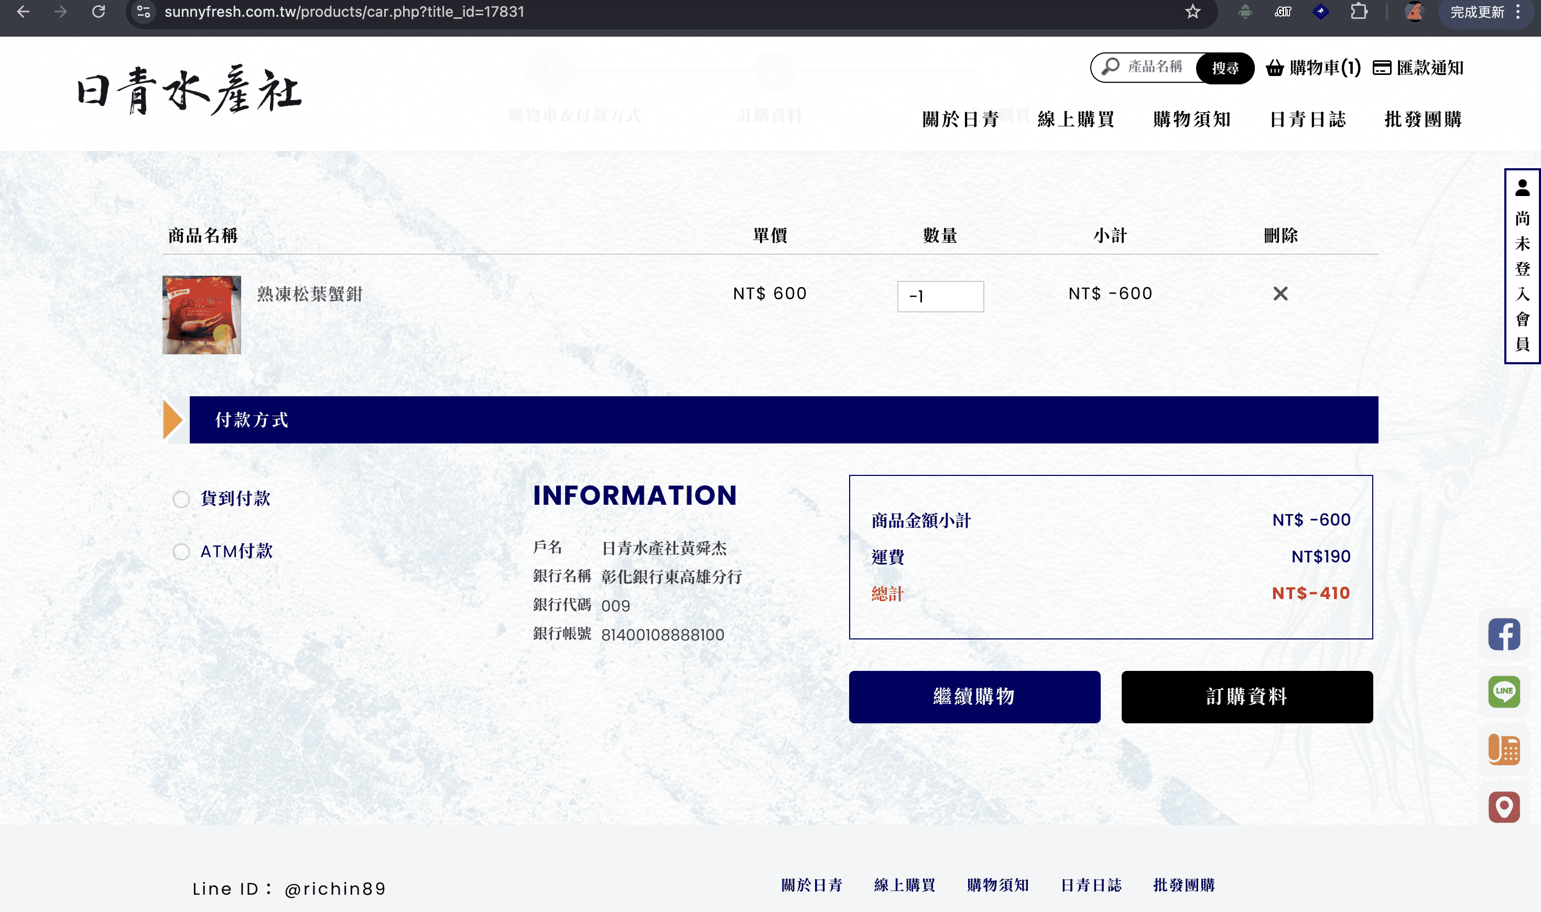The width and height of the screenshot is (1541, 912).
Task: Reload the page with refresh icon
Action: (x=99, y=12)
